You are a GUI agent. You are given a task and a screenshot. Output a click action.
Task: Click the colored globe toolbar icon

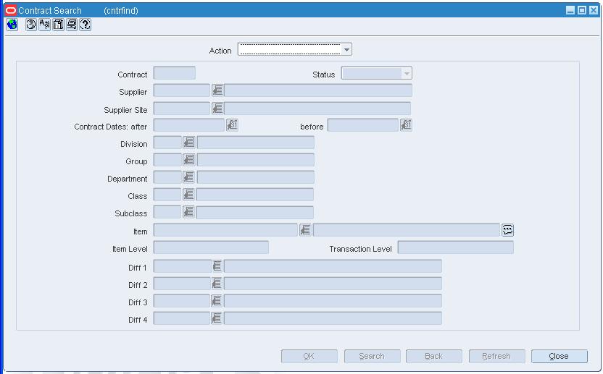click(12, 25)
